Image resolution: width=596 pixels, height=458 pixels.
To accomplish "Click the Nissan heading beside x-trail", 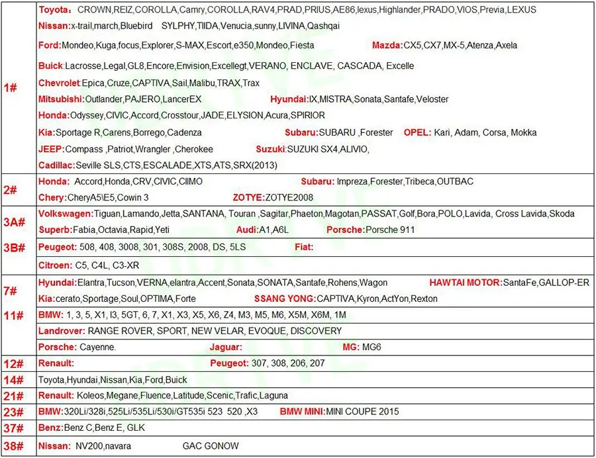I will [54, 26].
